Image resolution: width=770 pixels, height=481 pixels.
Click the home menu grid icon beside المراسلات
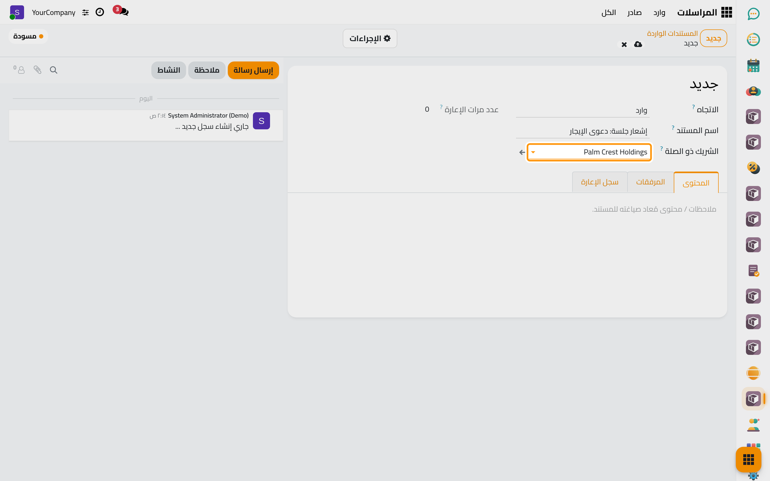[x=727, y=12]
